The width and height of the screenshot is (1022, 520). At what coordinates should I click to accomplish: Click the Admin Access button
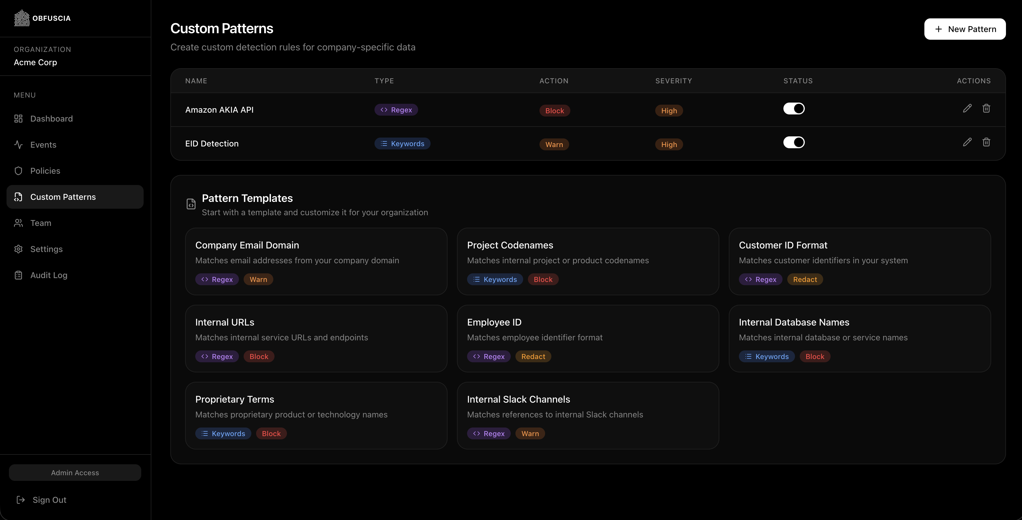click(x=74, y=473)
